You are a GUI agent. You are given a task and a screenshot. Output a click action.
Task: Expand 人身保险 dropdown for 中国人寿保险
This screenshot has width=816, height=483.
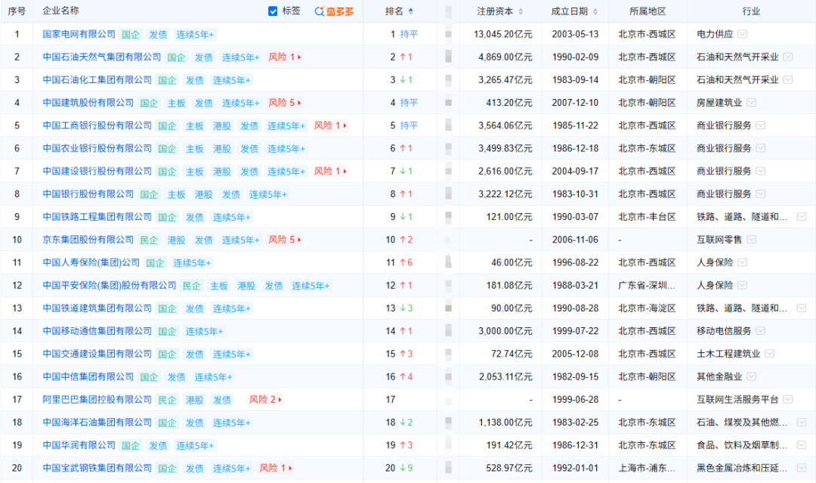pos(743,262)
